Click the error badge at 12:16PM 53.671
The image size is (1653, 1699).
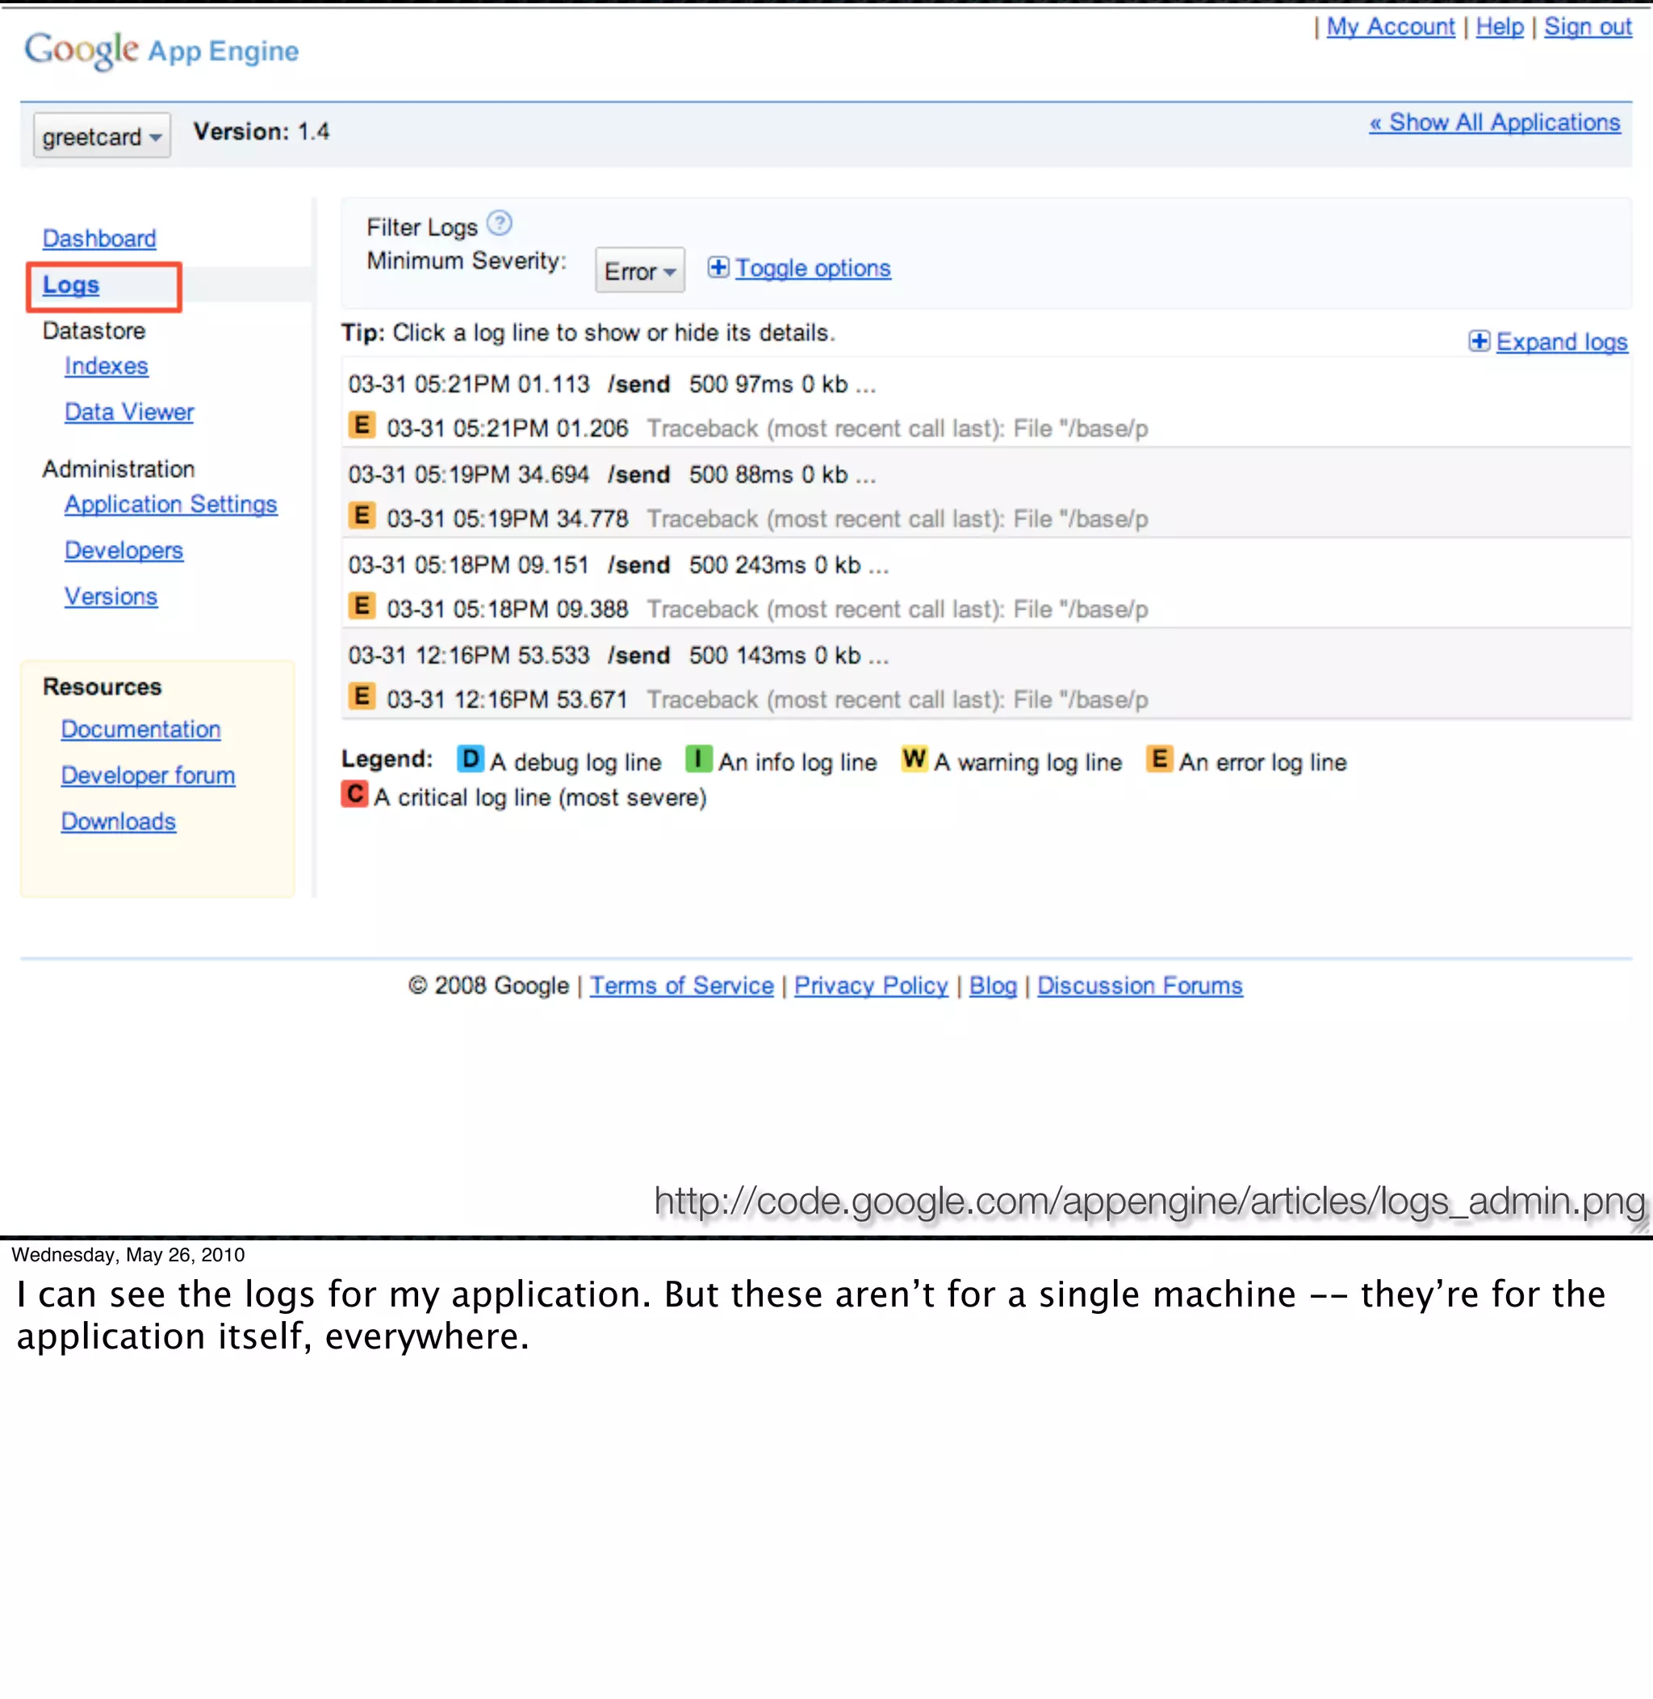(362, 697)
